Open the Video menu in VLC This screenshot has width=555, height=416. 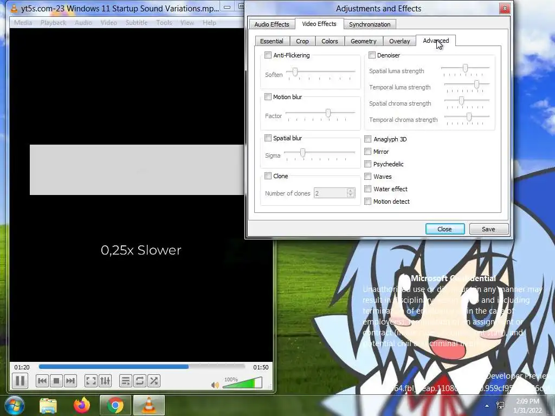click(108, 23)
